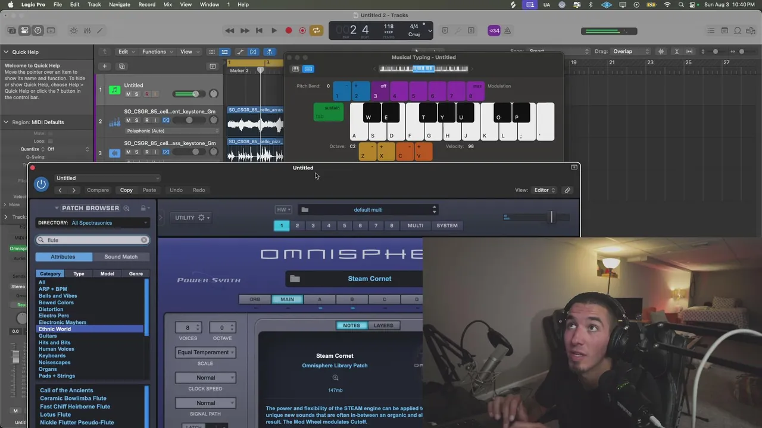Screen dimensions: 762x428
Task: Switch to LAYERS view
Action: (383, 326)
